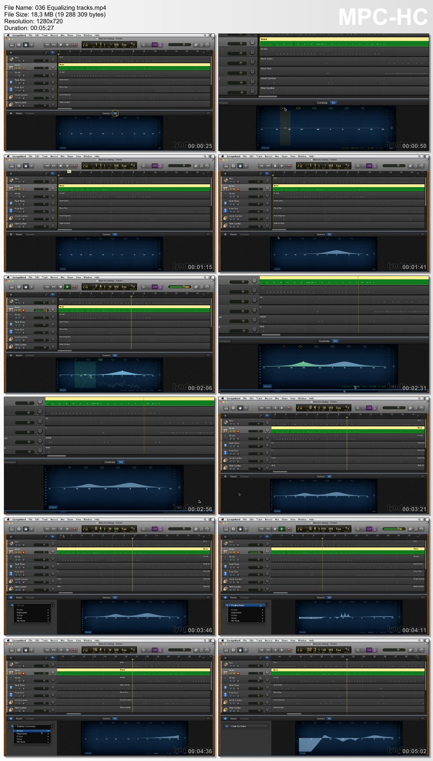Open Note Pad icon in 00:02:06 thumbnail
This screenshot has width=433, height=761.
click(x=196, y=287)
